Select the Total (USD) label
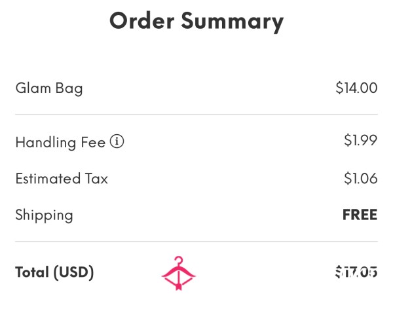 54,272
